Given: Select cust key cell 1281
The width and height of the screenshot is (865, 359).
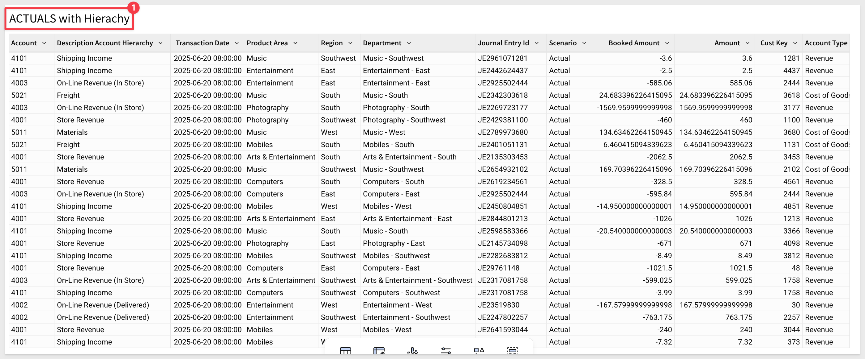Looking at the screenshot, I should click(791, 58).
